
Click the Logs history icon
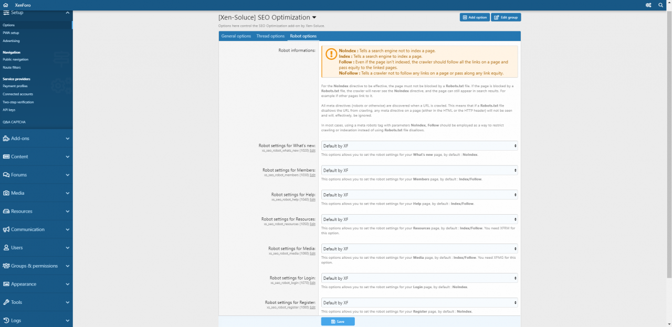click(x=6, y=320)
